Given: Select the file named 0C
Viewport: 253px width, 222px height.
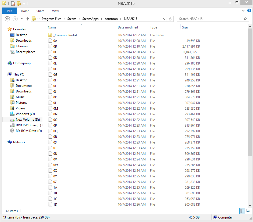Looking at the screenshot, I should tap(55, 52).
